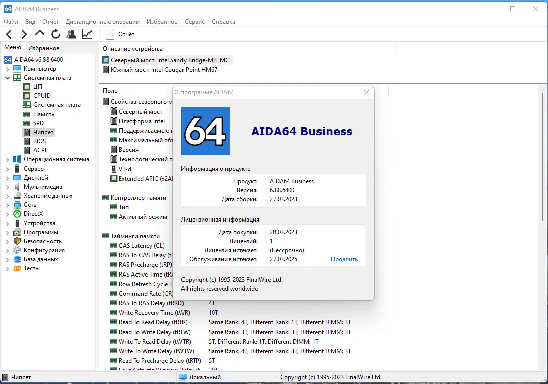Screen dimensions: 548x384
Task: Select the Чипсет tree item
Action: (x=43, y=132)
